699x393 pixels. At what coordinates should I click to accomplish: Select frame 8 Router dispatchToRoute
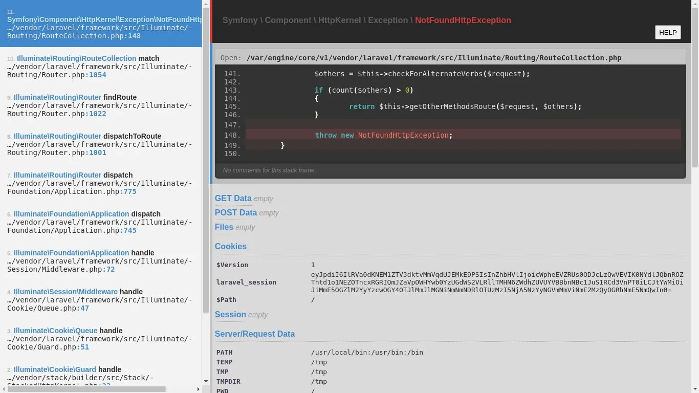click(x=101, y=144)
